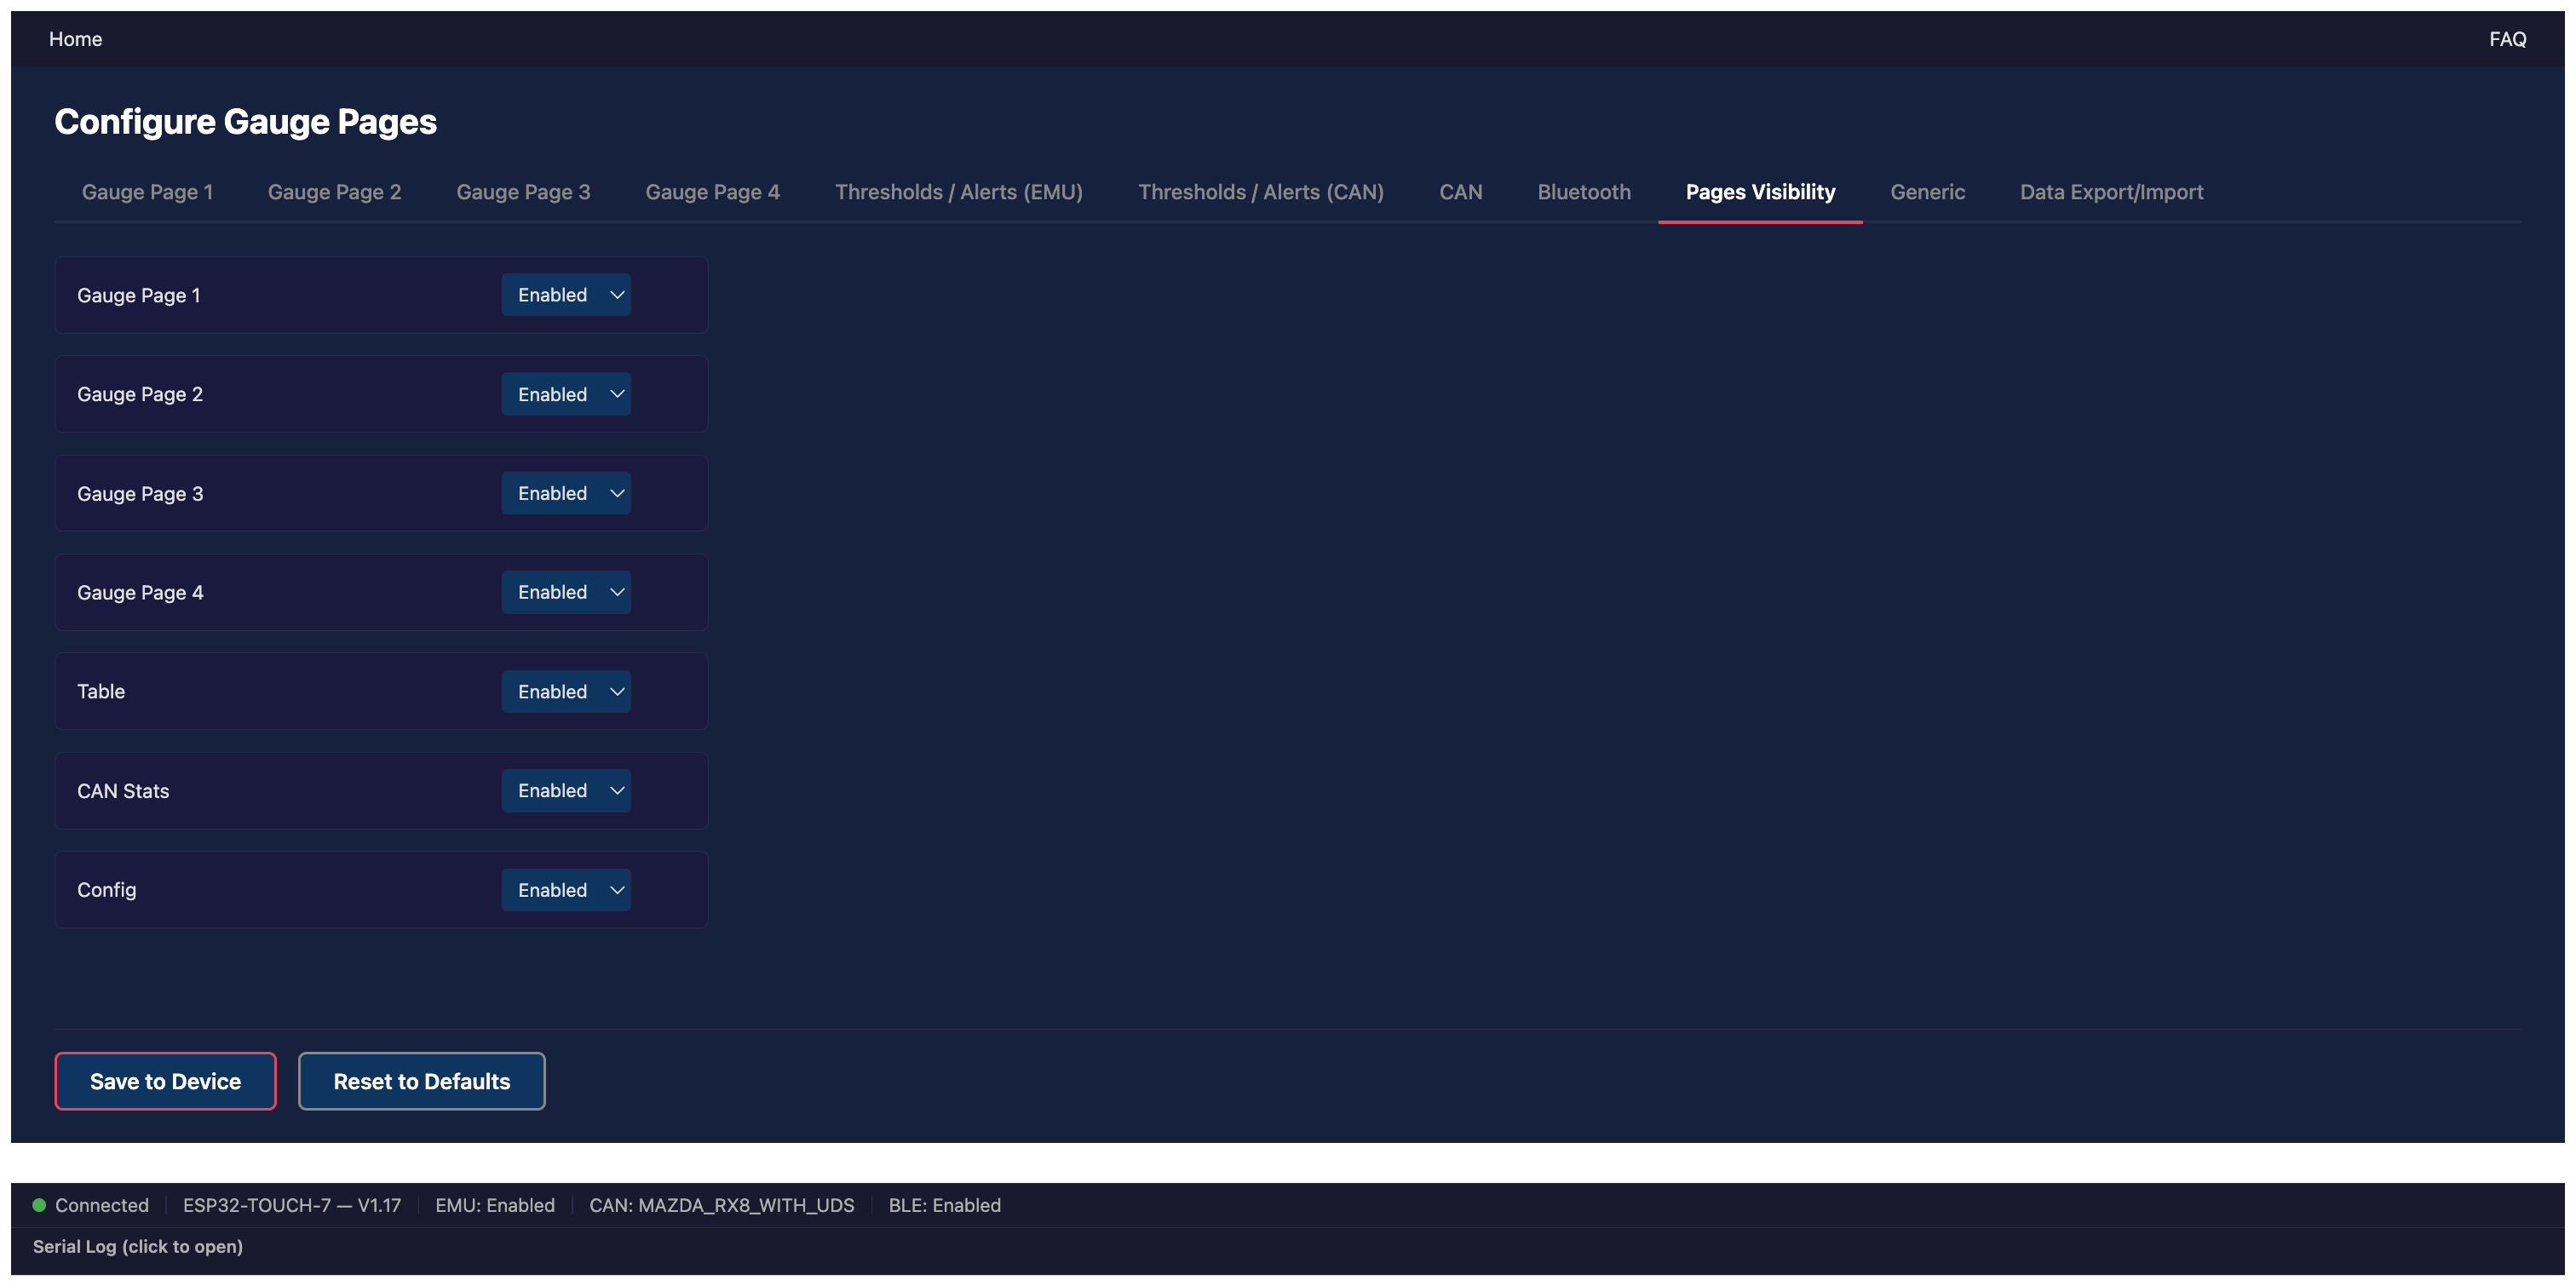The image size is (2576, 1286).
Task: Click the CAN Stats row label
Action: click(x=123, y=791)
